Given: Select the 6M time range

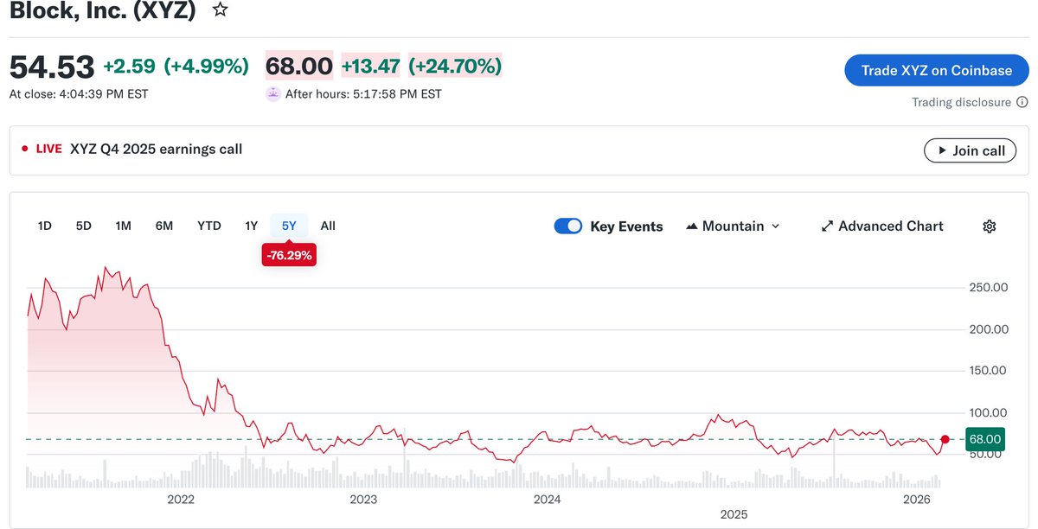Looking at the screenshot, I should (x=164, y=226).
